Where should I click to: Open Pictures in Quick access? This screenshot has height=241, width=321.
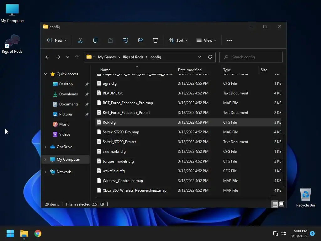click(66, 114)
